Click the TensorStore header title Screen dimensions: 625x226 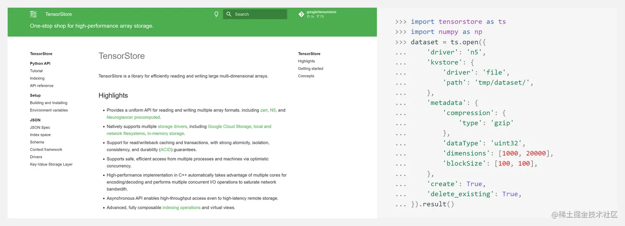(59, 14)
